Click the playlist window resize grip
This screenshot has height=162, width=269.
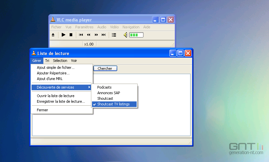point(190,143)
